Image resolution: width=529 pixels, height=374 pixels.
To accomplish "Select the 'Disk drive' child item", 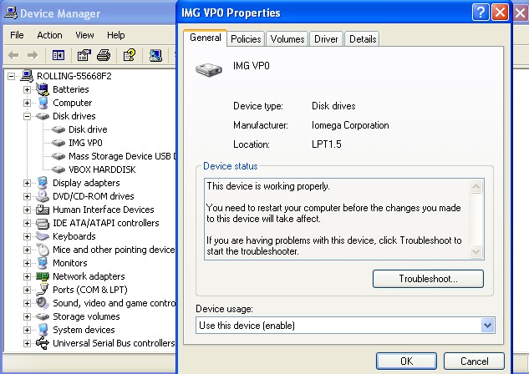I will [x=88, y=129].
